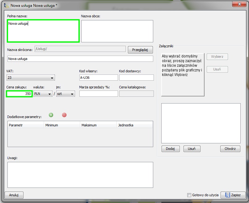The height and width of the screenshot is (203, 249).
Task: Click the green add parameter icon
Action: pyautogui.click(x=51, y=115)
